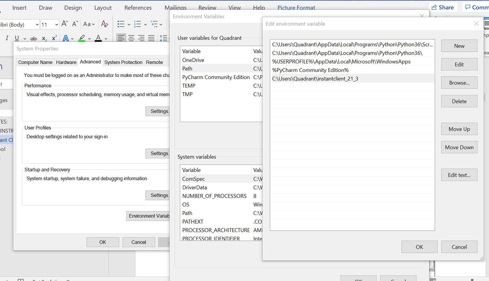
Task: Toggle superscript formatting
Action: tap(54, 38)
